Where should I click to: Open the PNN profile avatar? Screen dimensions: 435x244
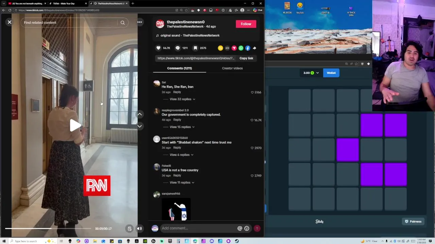tap(160, 24)
